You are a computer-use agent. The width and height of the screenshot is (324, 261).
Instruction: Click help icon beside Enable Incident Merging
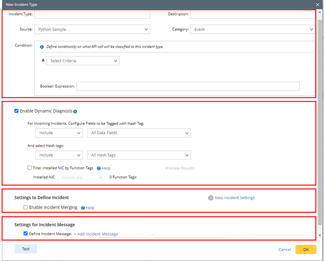[83, 208]
